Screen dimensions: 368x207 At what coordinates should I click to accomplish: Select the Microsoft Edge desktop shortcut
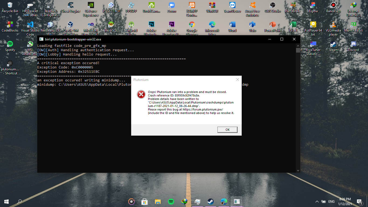point(212,29)
